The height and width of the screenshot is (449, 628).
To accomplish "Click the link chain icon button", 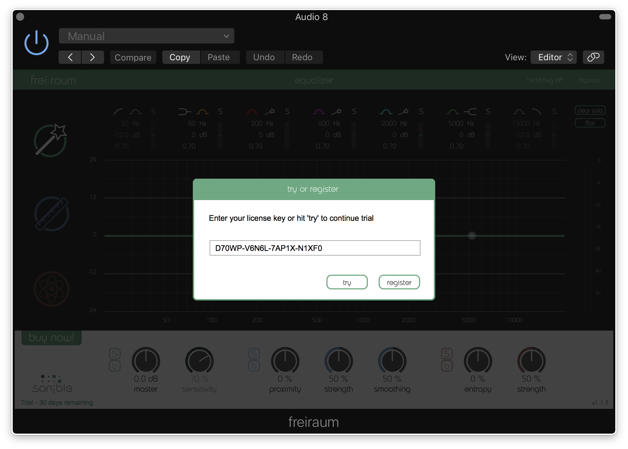I will [593, 57].
